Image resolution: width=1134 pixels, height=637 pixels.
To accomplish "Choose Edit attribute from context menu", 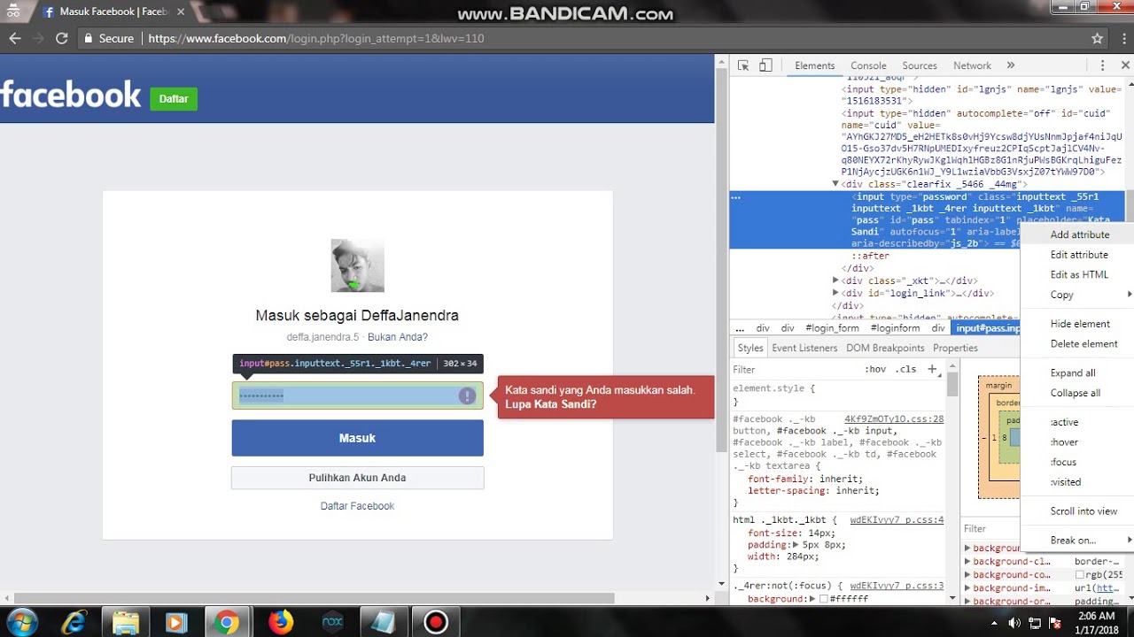I will 1077,255.
